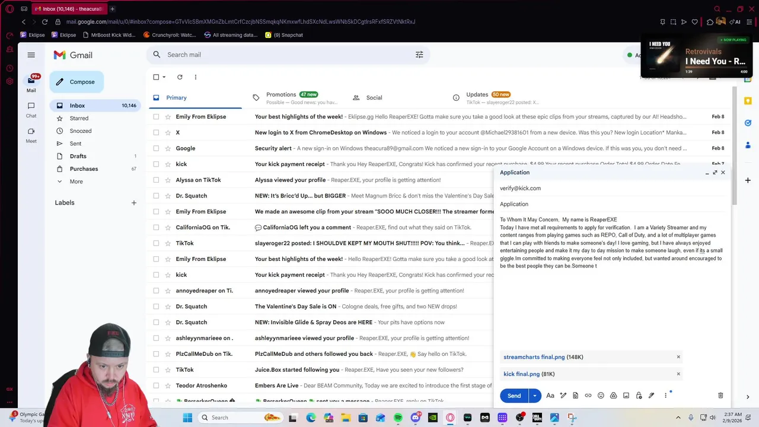Viewport: 759px width, 427px height.
Task: Select the Google Security alert email checkbox
Action: [x=156, y=148]
